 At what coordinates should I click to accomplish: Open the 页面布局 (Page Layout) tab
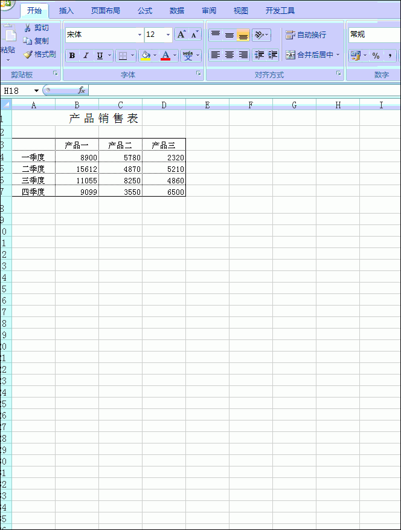tap(106, 10)
